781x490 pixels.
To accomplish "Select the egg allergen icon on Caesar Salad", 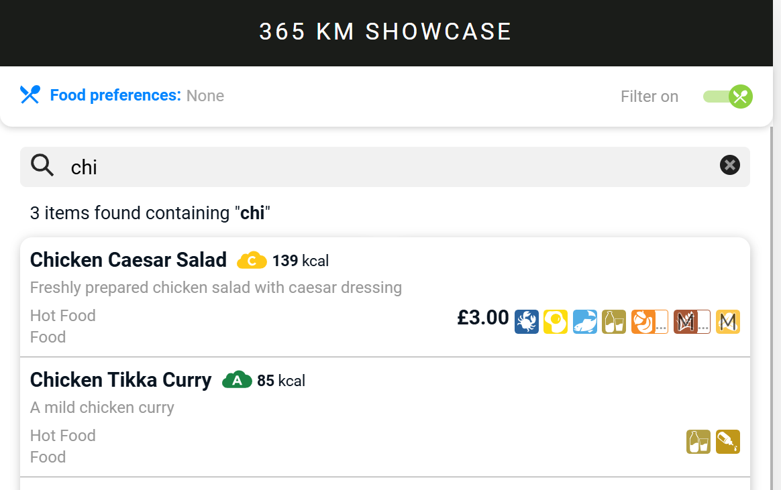I will [556, 322].
